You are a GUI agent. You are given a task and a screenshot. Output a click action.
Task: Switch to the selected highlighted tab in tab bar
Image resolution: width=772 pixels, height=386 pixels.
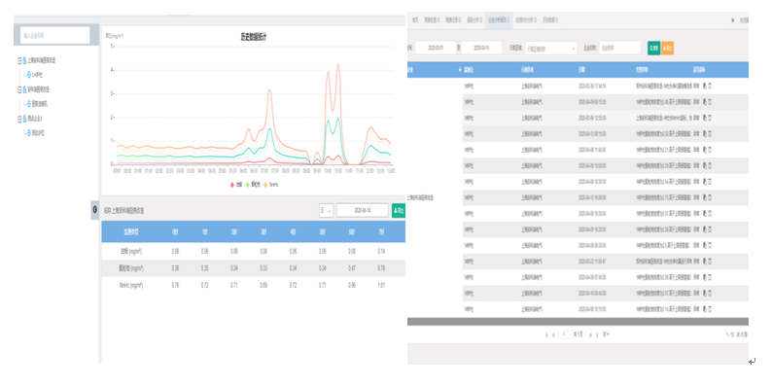[x=499, y=20]
